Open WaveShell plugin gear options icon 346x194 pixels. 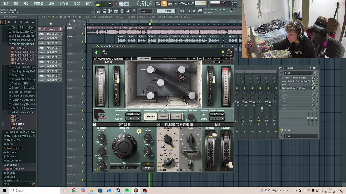(98, 46)
